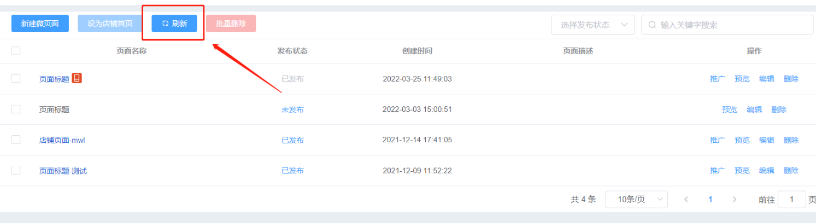The height and width of the screenshot is (223, 816).
Task: Toggle the select-all header checkbox
Action: [16, 51]
